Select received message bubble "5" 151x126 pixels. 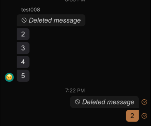(23, 76)
